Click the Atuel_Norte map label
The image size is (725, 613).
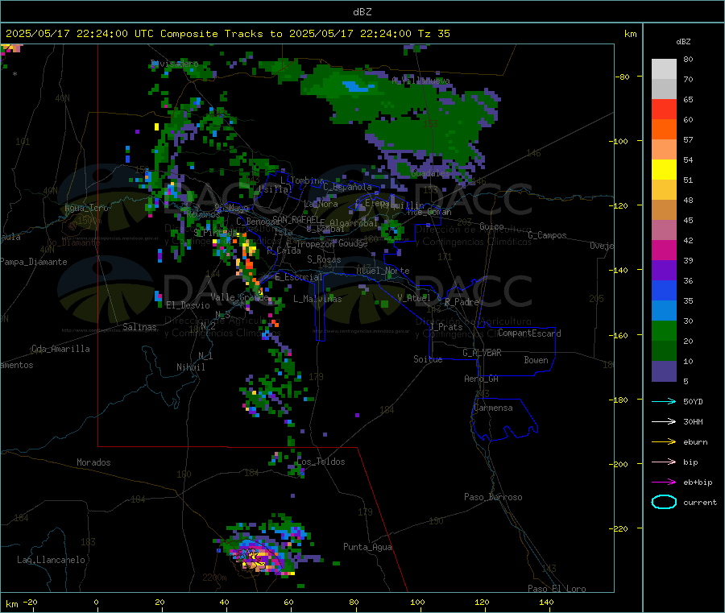pos(383,271)
